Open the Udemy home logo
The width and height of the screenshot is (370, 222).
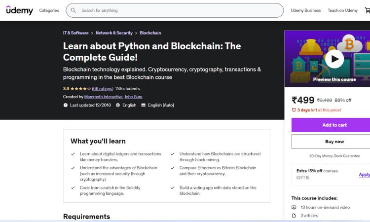20,10
